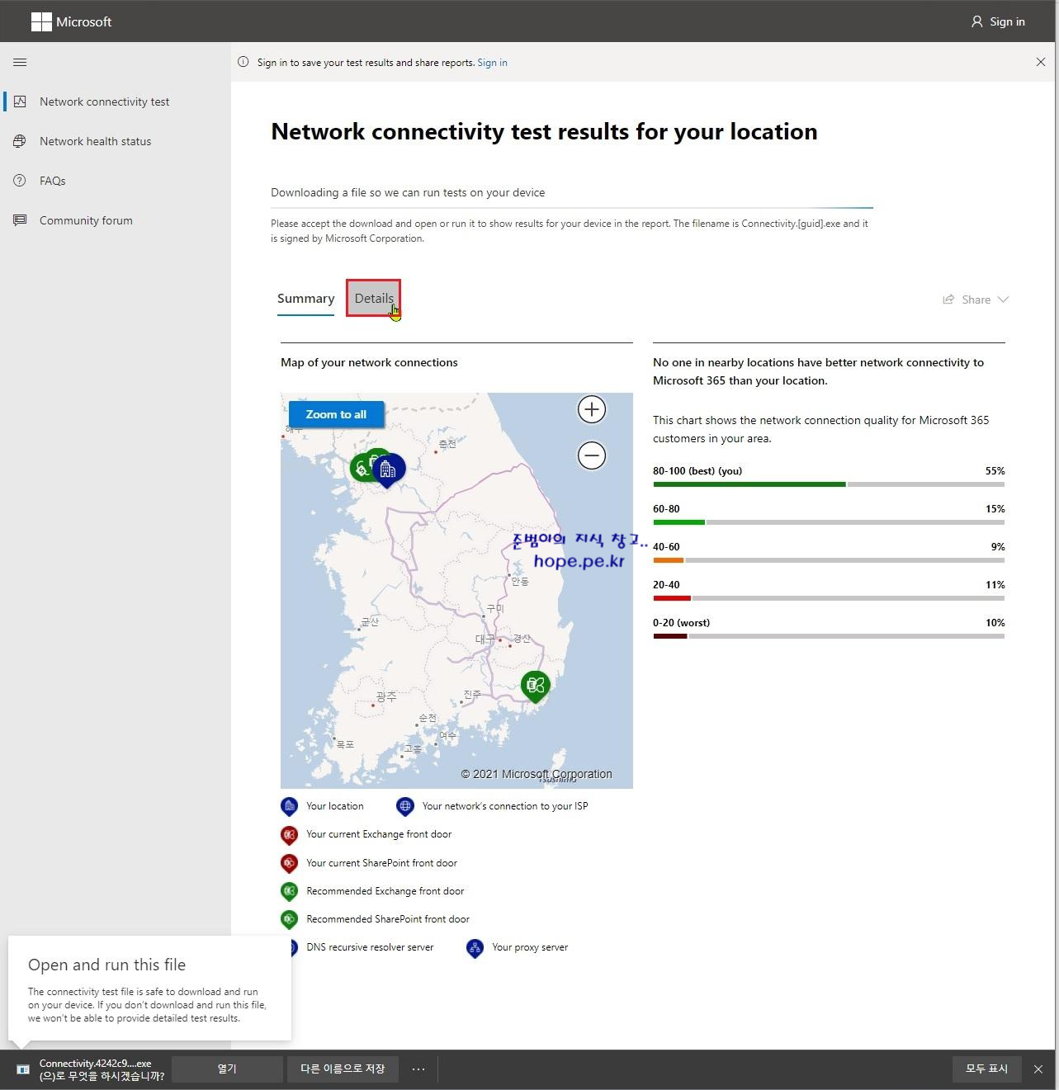Click the Community forum chat icon

20,220
